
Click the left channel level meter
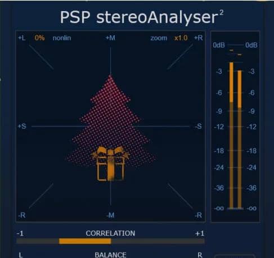pyautogui.click(x=231, y=135)
